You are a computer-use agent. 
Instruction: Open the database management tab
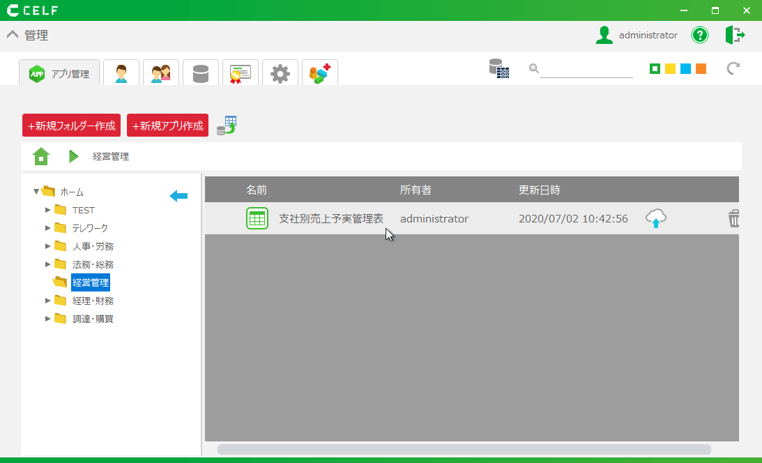tap(201, 73)
